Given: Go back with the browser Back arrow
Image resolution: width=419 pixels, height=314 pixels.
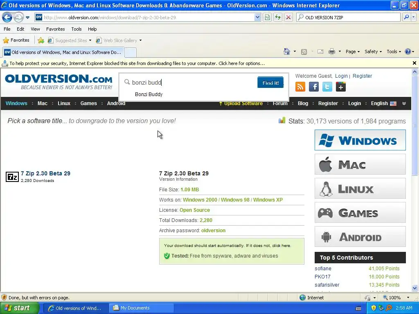Looking at the screenshot, I should 7,18.
